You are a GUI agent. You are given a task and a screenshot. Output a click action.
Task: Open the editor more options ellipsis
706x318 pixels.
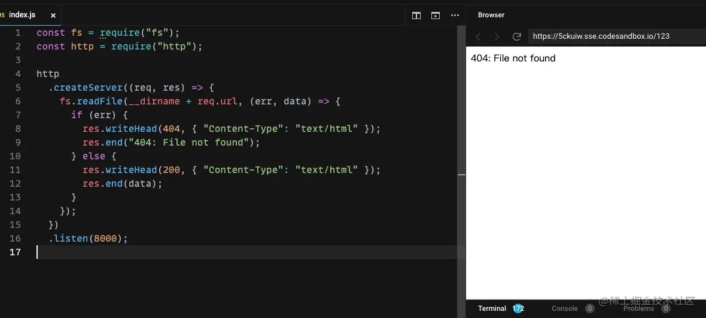tap(455, 16)
